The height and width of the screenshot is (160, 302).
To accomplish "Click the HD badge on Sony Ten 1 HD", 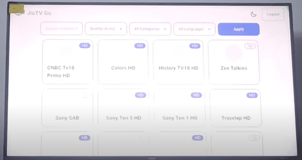I will click(x=196, y=95).
